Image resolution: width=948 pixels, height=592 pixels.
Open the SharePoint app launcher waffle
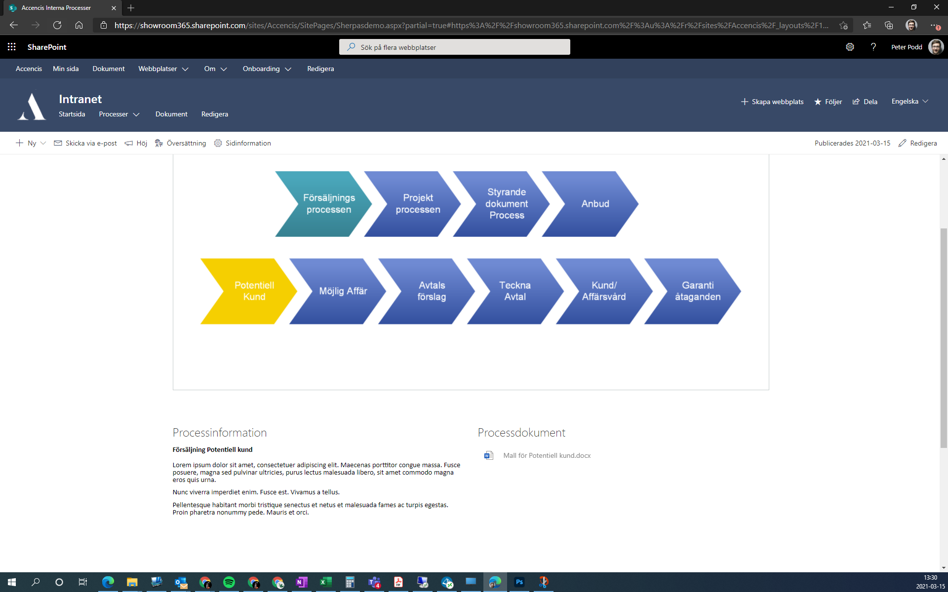click(12, 47)
